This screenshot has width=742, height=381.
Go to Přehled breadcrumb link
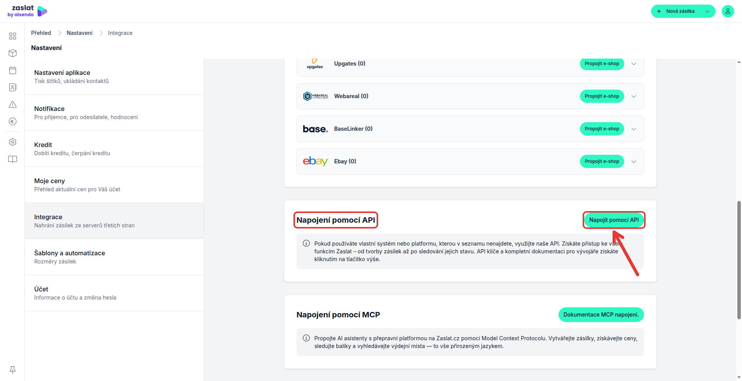41,33
